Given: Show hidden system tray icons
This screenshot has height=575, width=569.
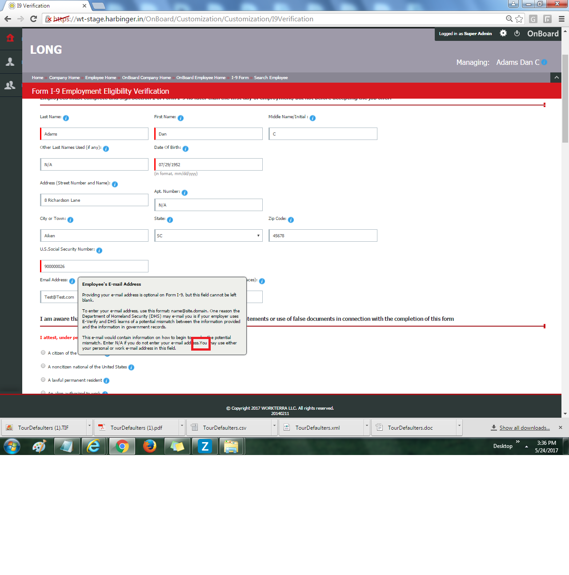Looking at the screenshot, I should 526,446.
